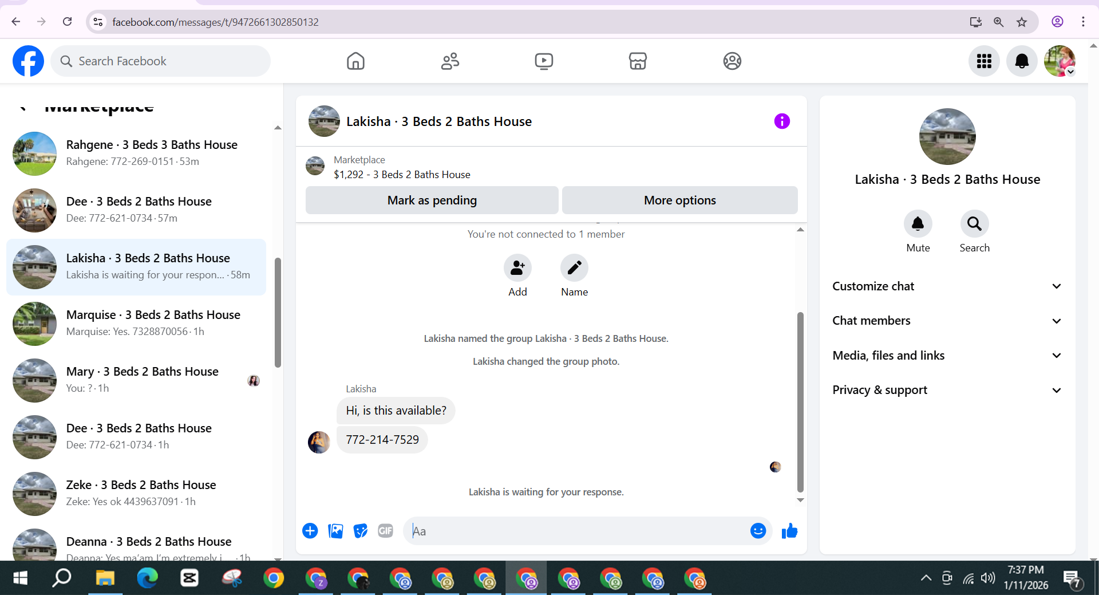
Task: Open the Facebook menu grid
Action: point(984,61)
